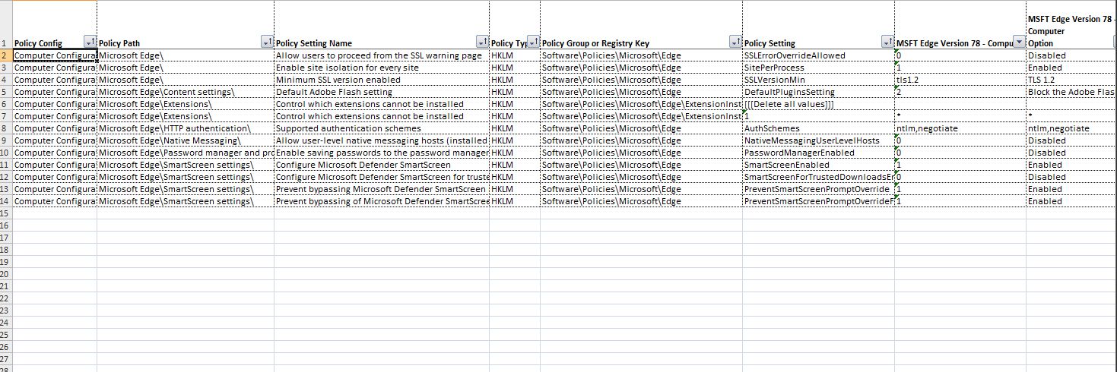The height and width of the screenshot is (372, 1117).
Task: Select row 14 via its row number header
Action: [x=6, y=201]
